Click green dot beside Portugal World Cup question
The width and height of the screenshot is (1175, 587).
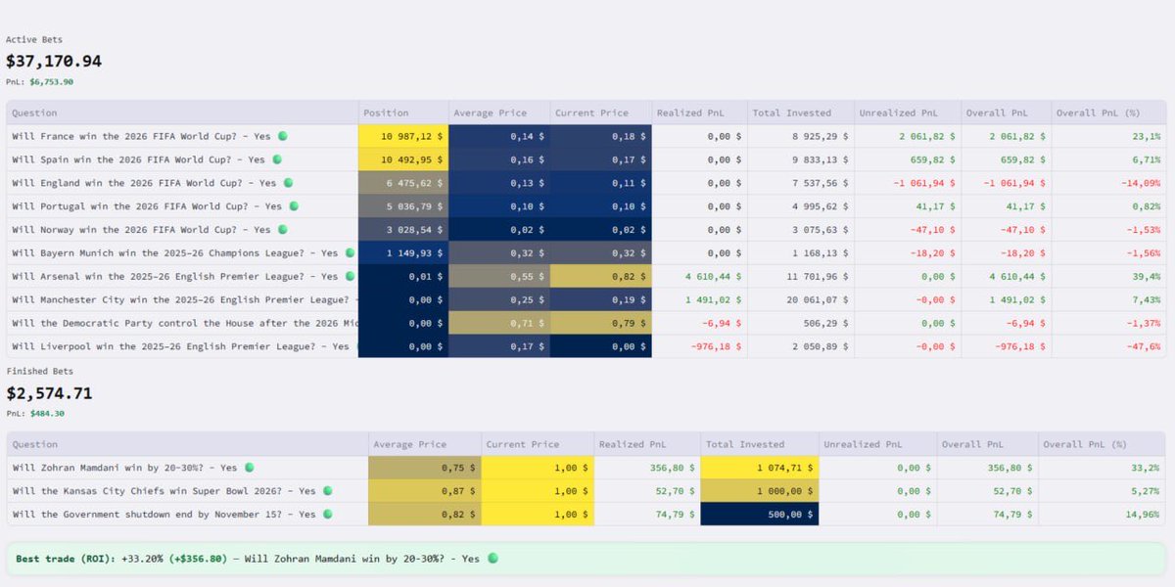coord(293,206)
